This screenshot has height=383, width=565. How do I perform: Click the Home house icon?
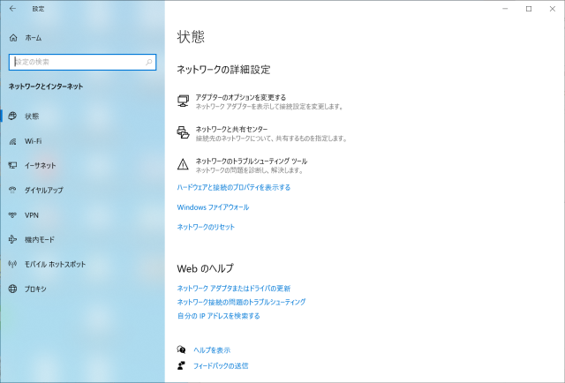pyautogui.click(x=13, y=38)
